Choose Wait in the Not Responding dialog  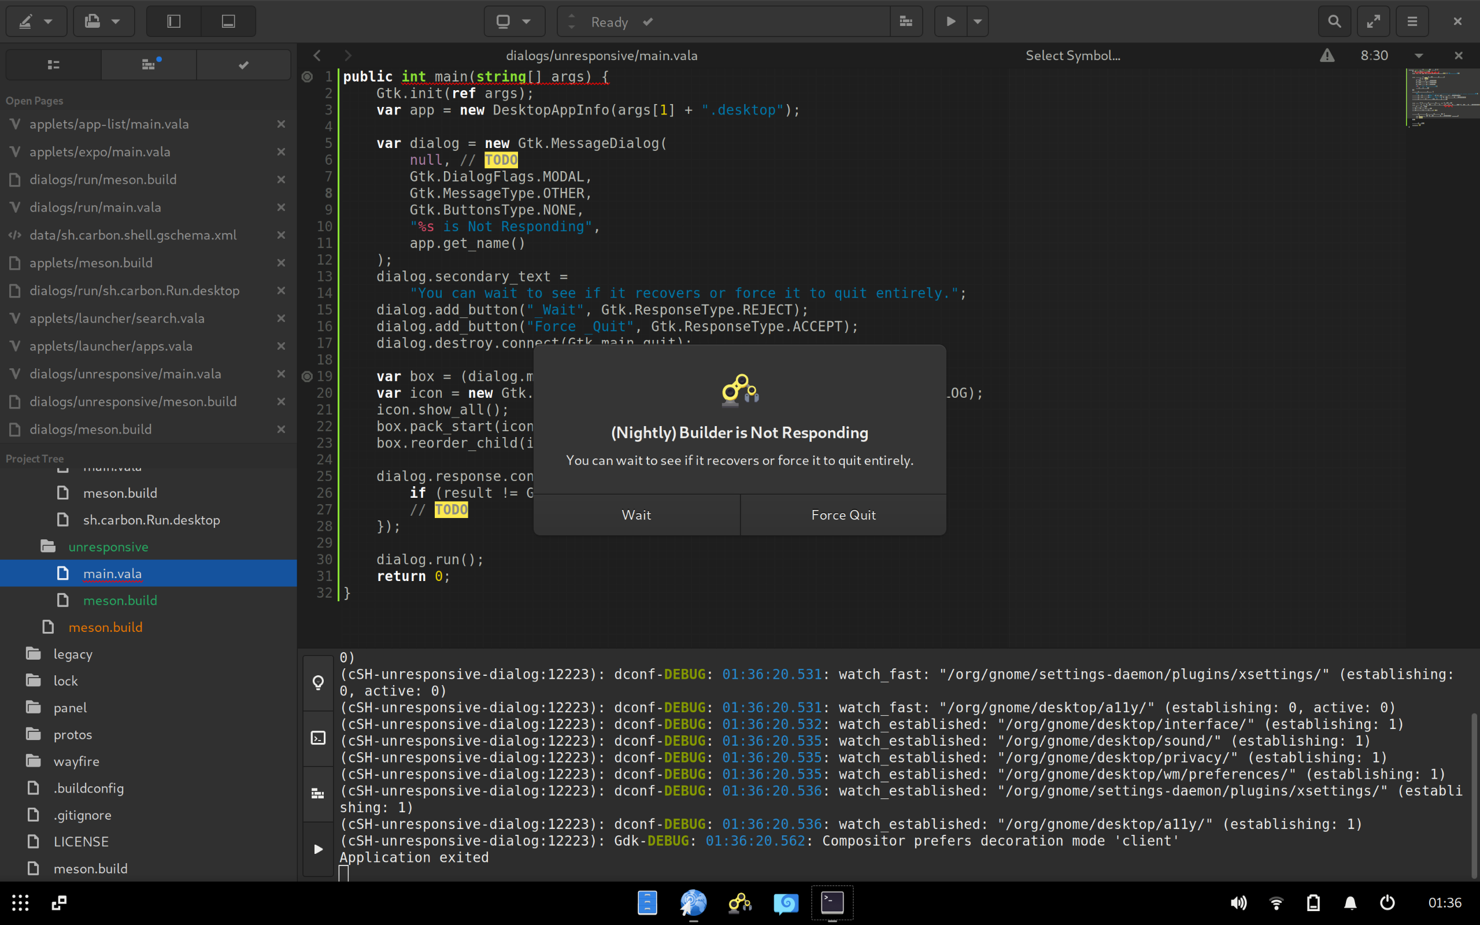pos(636,515)
